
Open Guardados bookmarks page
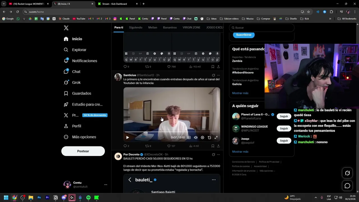click(x=77, y=93)
